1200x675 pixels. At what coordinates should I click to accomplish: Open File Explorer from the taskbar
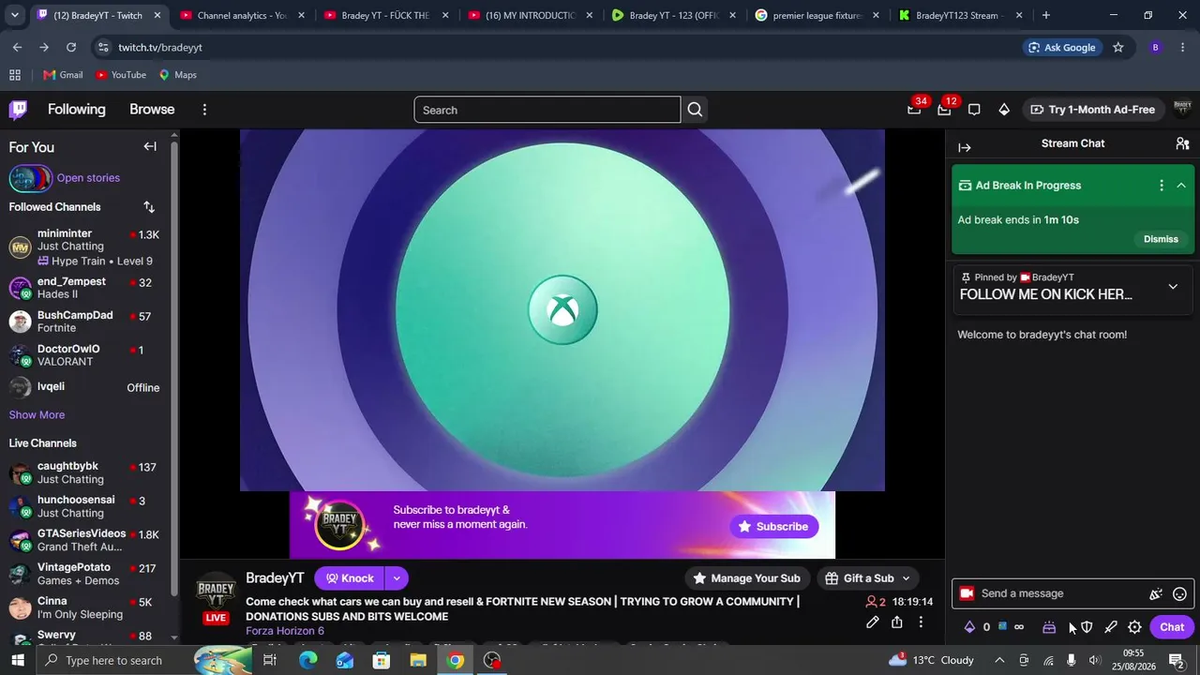tap(418, 661)
